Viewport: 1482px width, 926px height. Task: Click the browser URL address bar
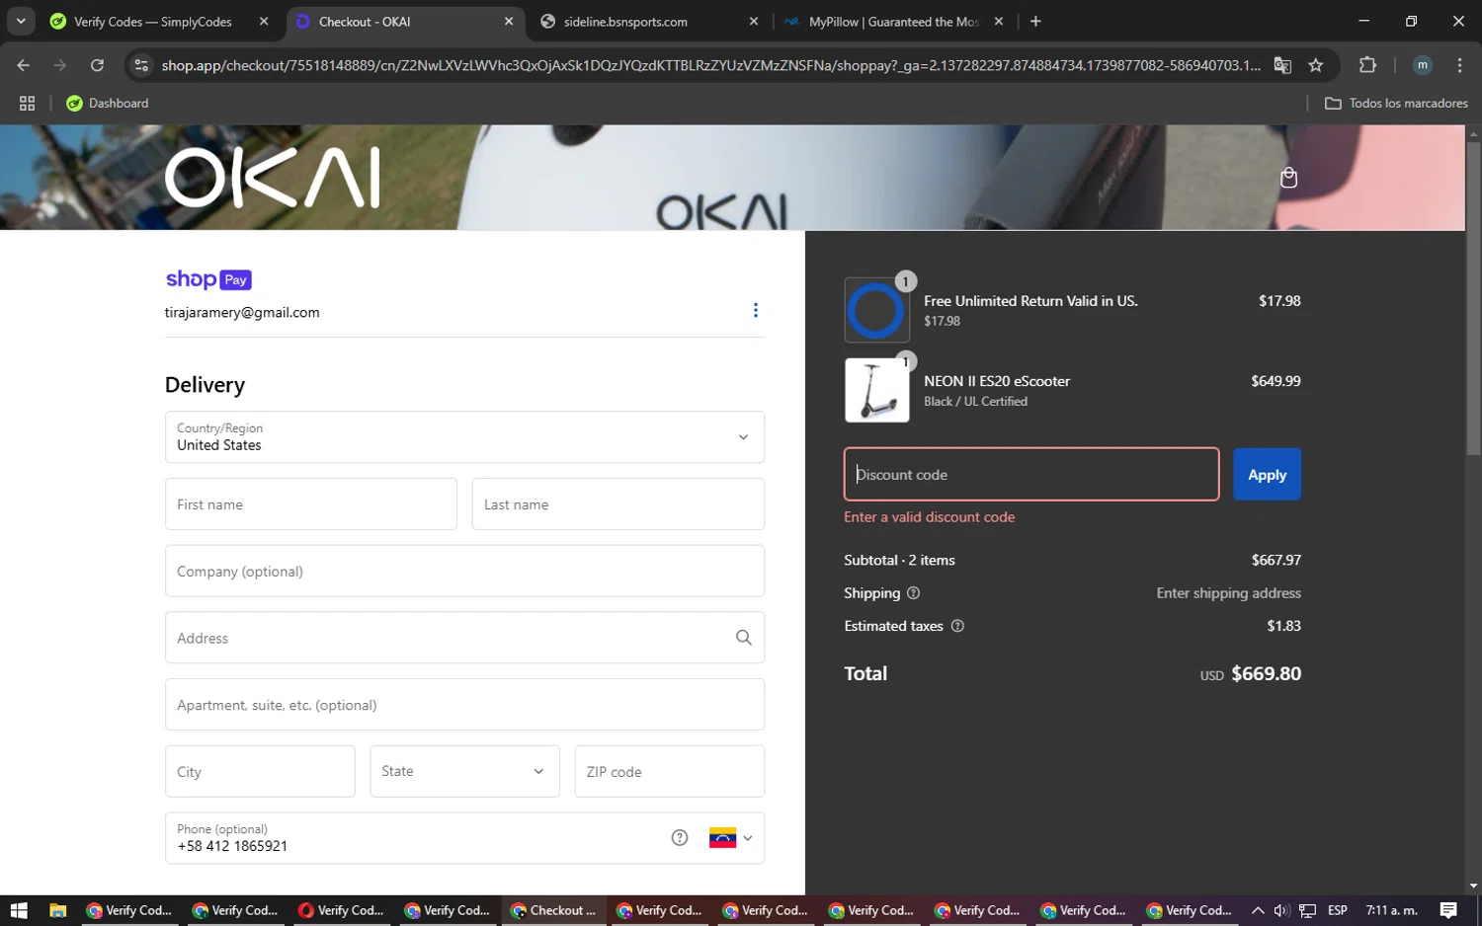pyautogui.click(x=711, y=65)
